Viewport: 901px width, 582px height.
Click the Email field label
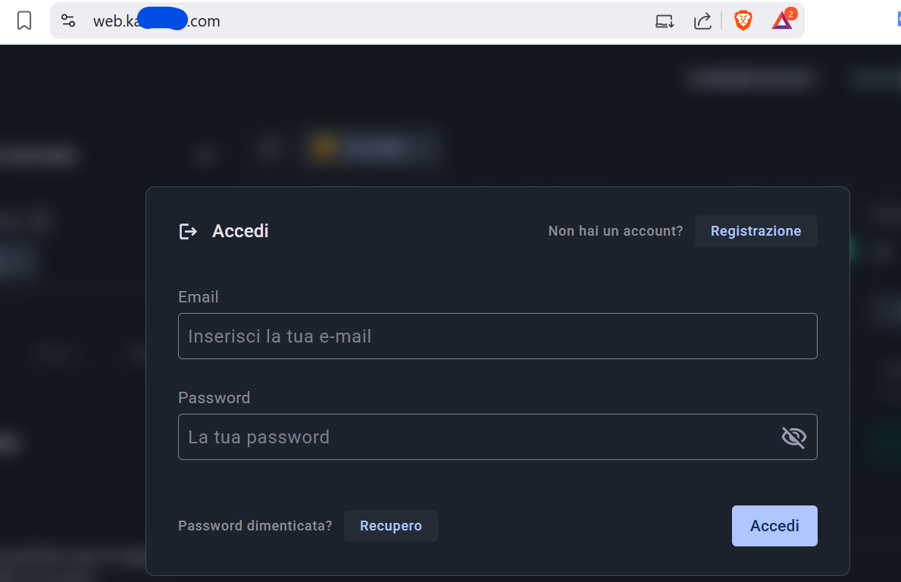199,297
